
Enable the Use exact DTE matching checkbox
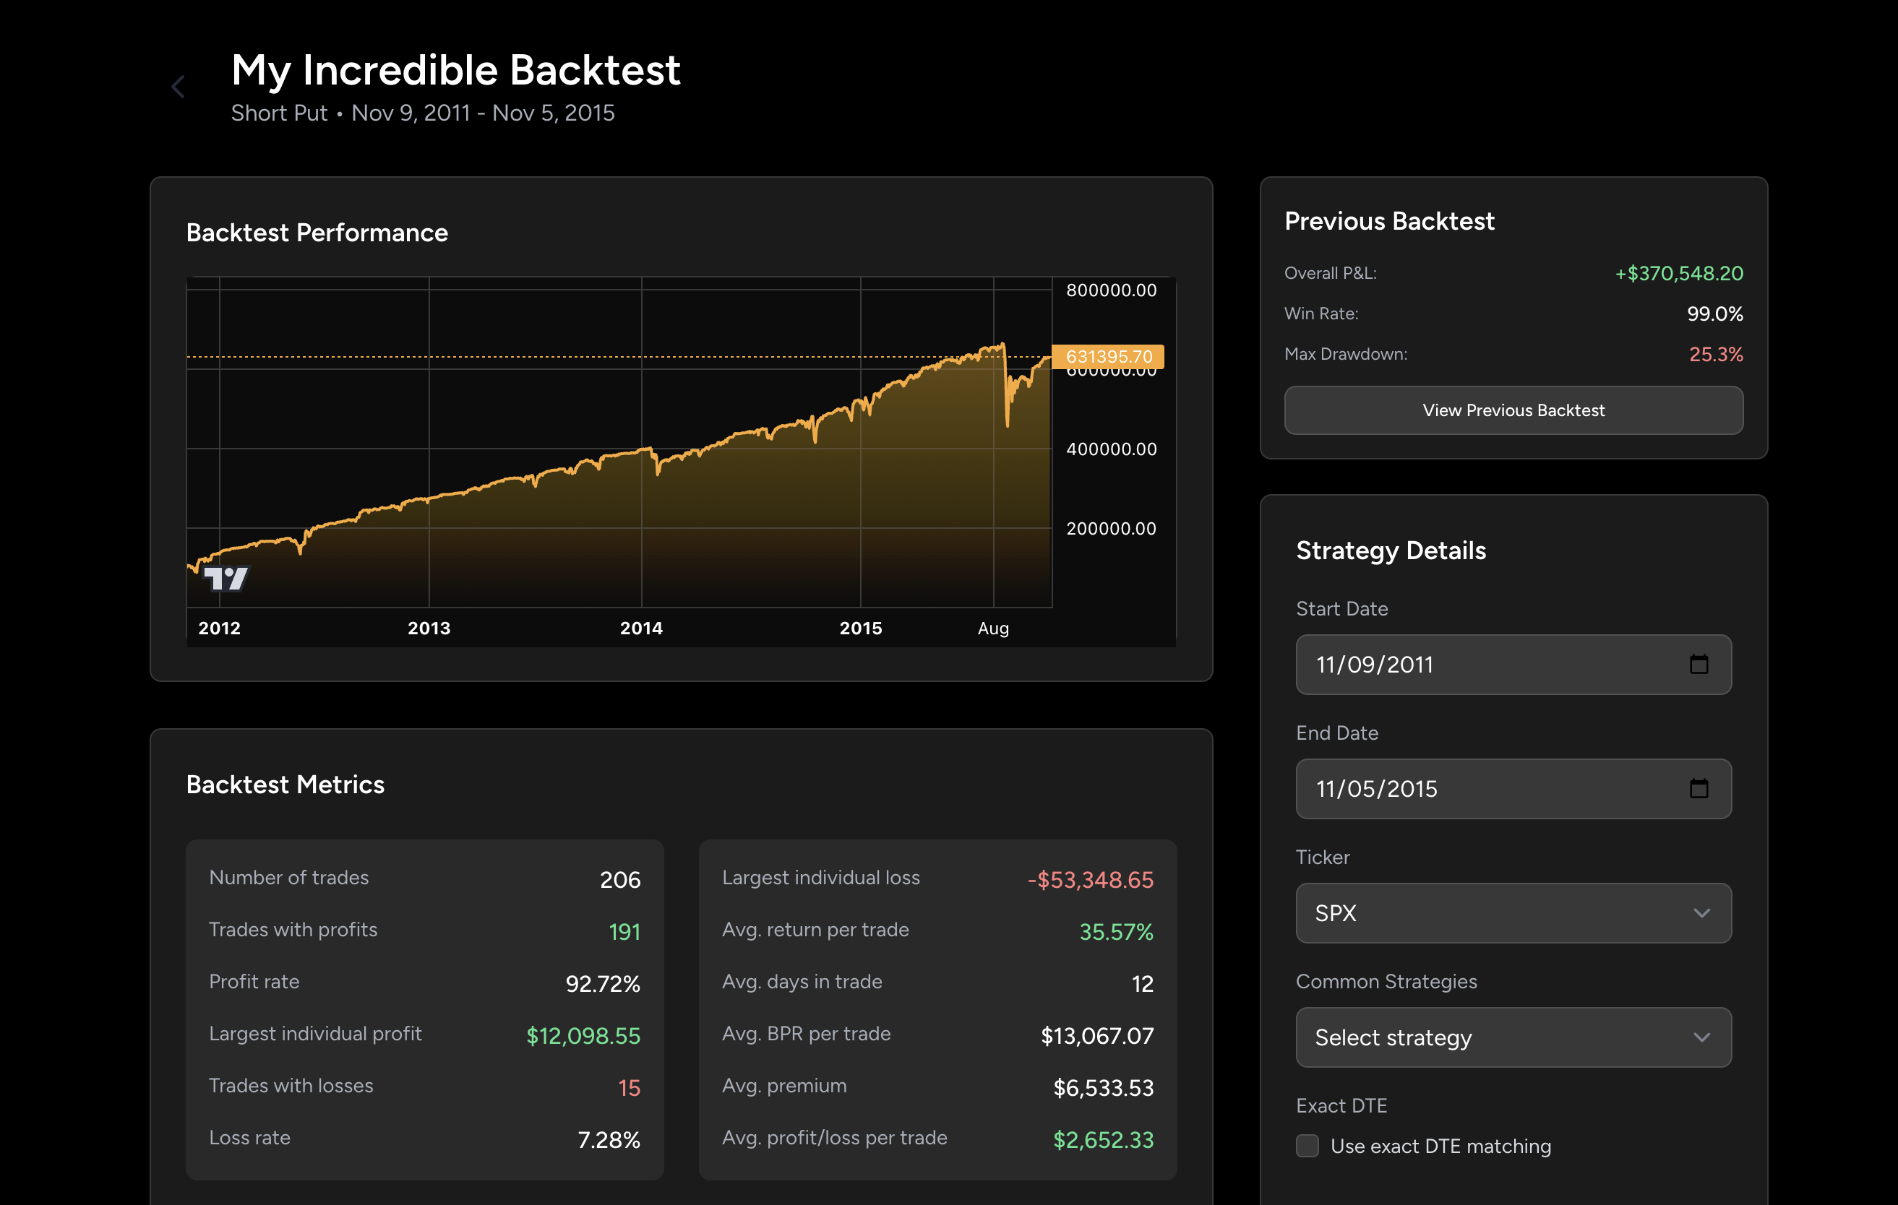coord(1307,1145)
